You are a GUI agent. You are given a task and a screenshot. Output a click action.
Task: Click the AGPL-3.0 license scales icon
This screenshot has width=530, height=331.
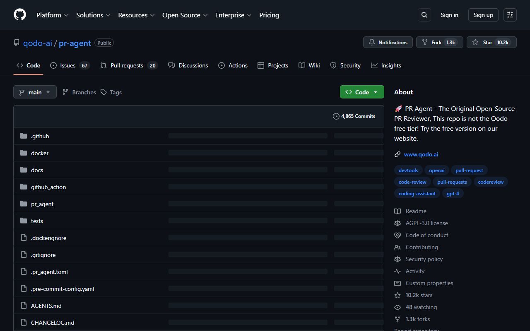(x=397, y=223)
